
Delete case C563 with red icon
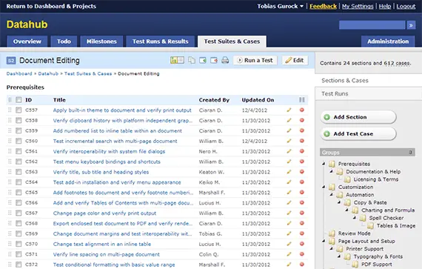pos(302,172)
